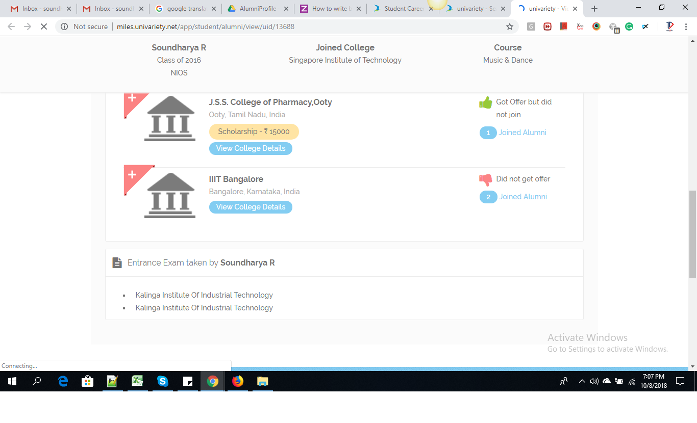Click the Not secure site info icon
697x423 pixels.
pos(64,27)
